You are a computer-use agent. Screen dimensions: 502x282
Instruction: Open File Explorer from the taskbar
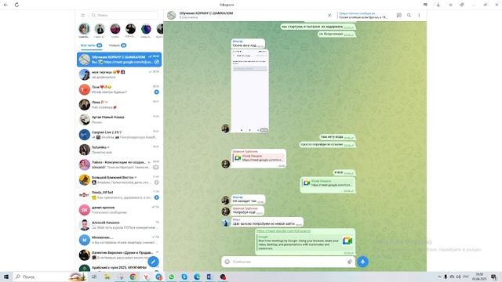[107, 277]
